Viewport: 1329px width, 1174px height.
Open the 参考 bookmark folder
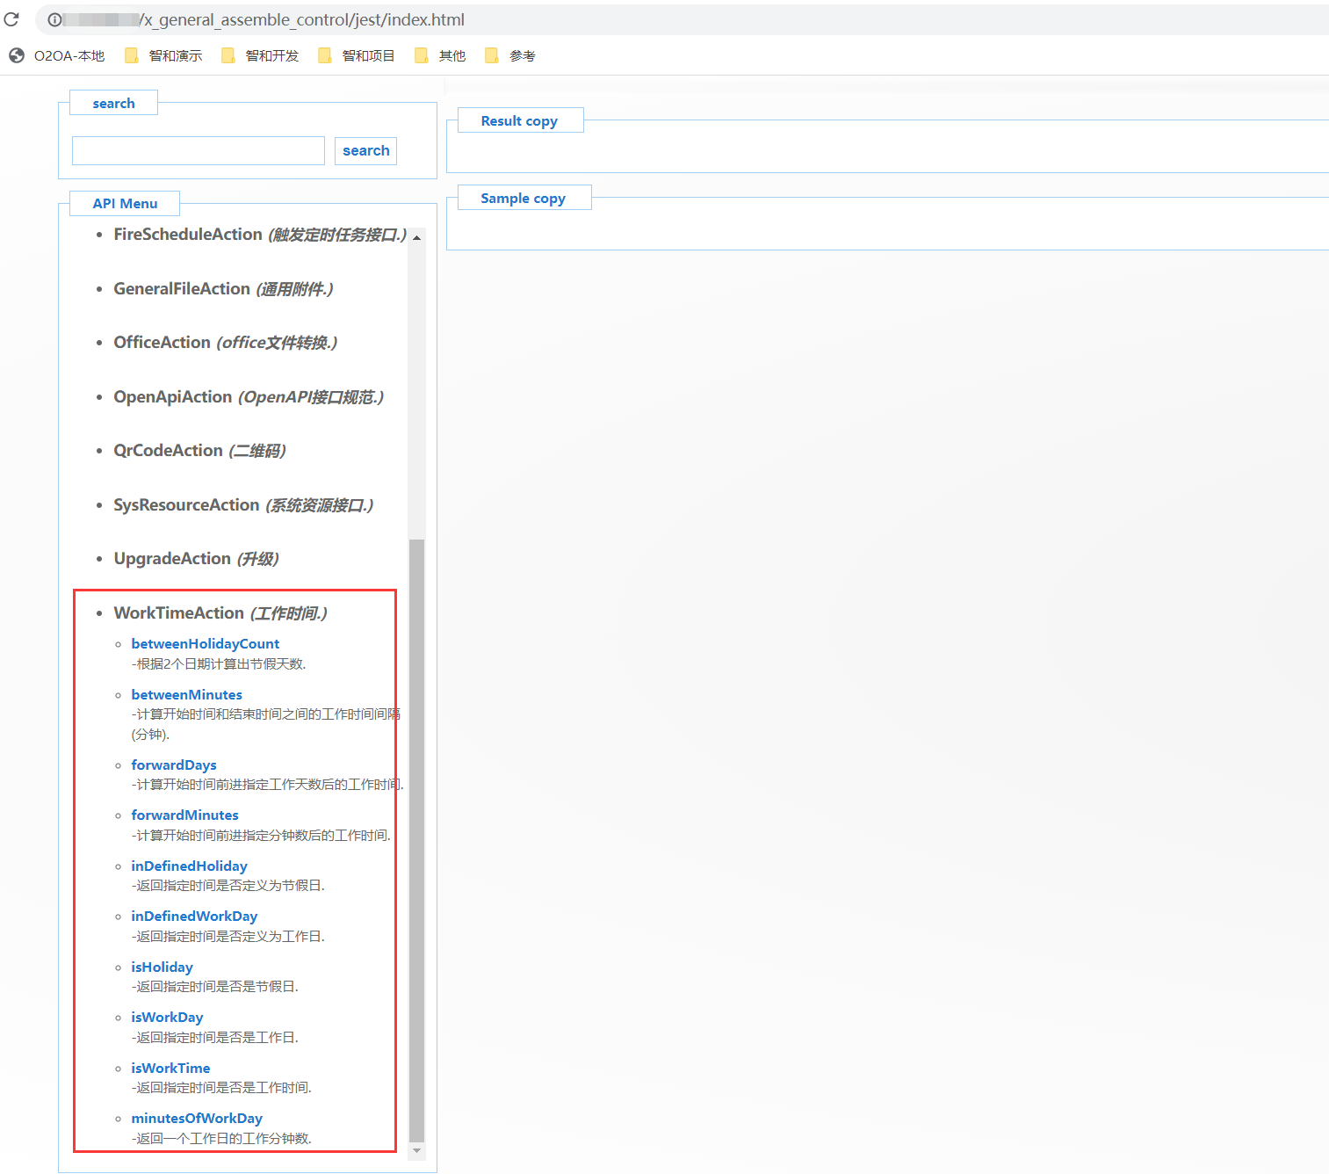tap(511, 55)
